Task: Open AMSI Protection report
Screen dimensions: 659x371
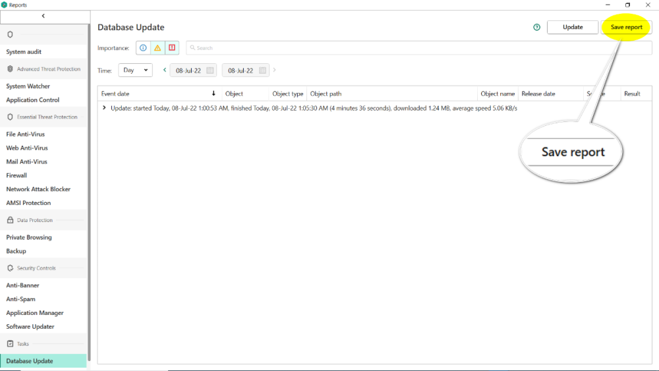Action: 43,203
